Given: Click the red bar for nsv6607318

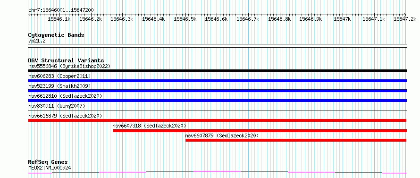Looking at the screenshot, I should [260, 130].
